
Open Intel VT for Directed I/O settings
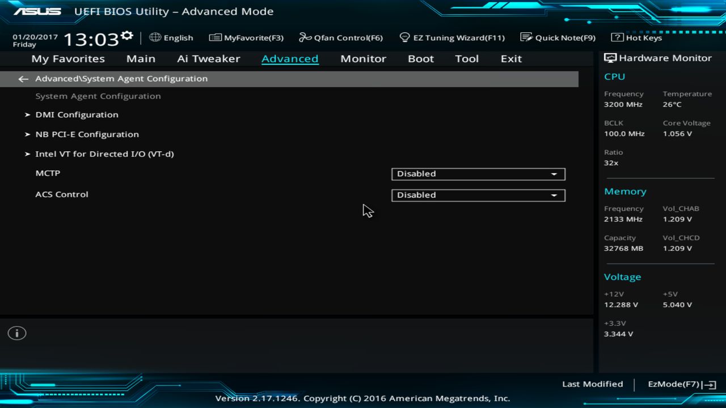105,154
